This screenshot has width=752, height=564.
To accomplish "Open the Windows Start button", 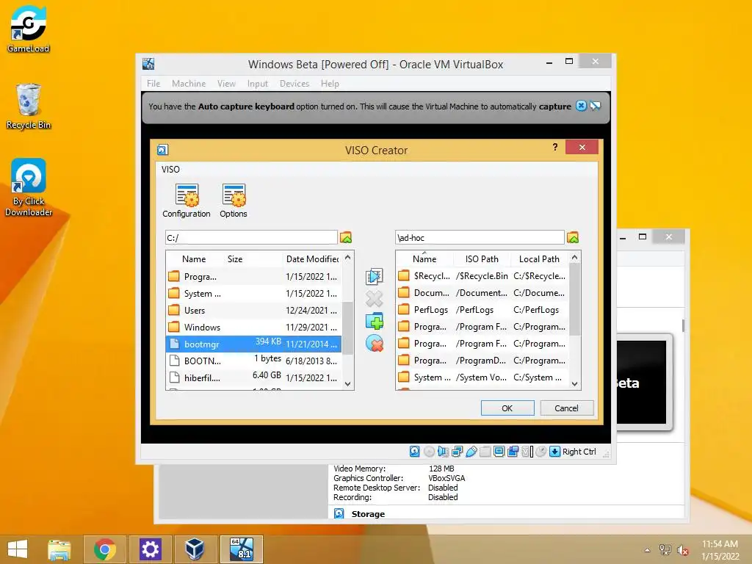I will point(18,549).
